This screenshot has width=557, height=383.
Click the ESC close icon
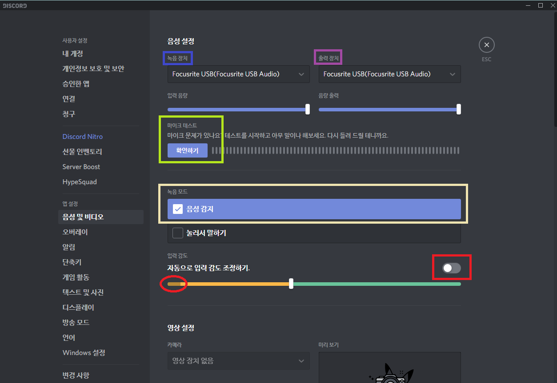(x=486, y=45)
